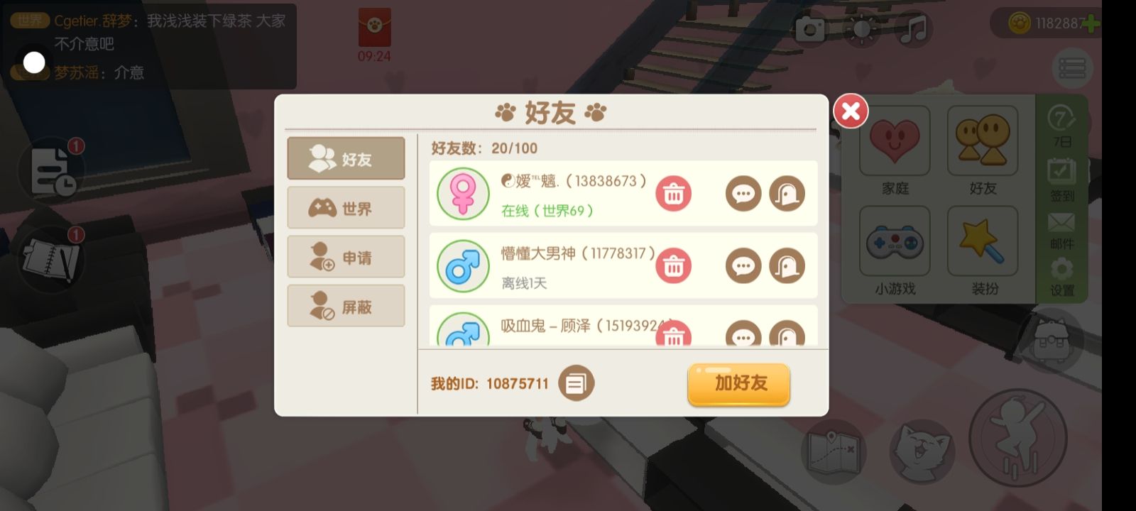Click the 加好友 button
The width and height of the screenshot is (1136, 511).
[738, 384]
